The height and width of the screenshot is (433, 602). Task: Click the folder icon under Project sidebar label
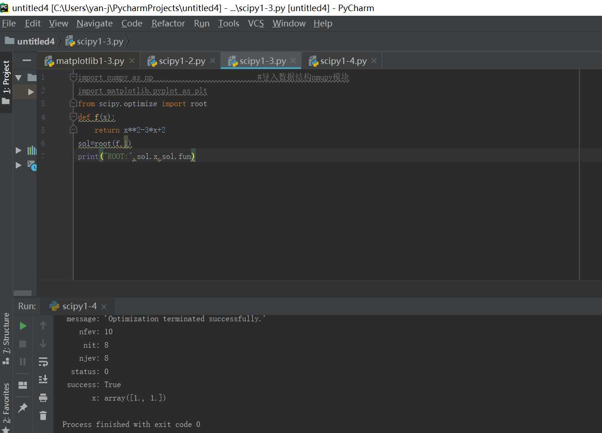tap(6, 101)
